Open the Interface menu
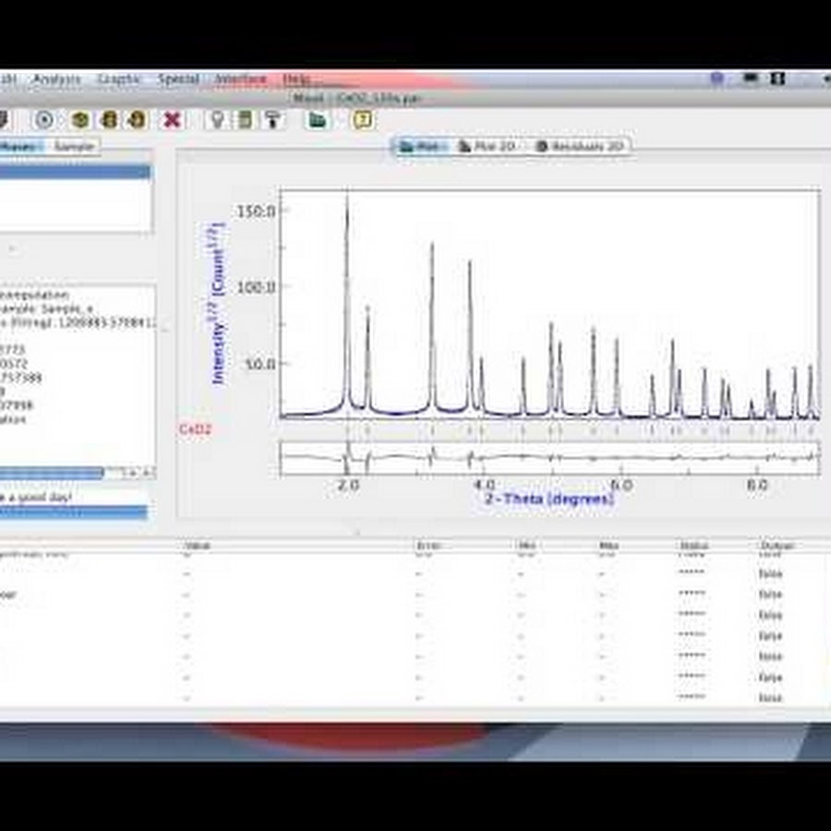The image size is (831, 831). point(241,79)
